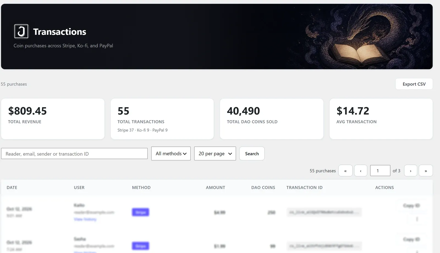Click the AMOUNT column header
The width and height of the screenshot is (440, 253).
click(216, 187)
